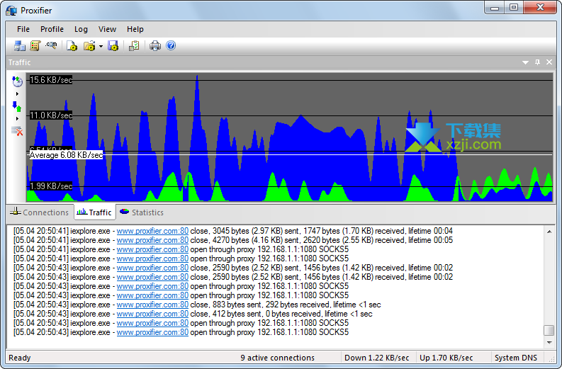Maximize the Proxifier window

click(x=514, y=8)
